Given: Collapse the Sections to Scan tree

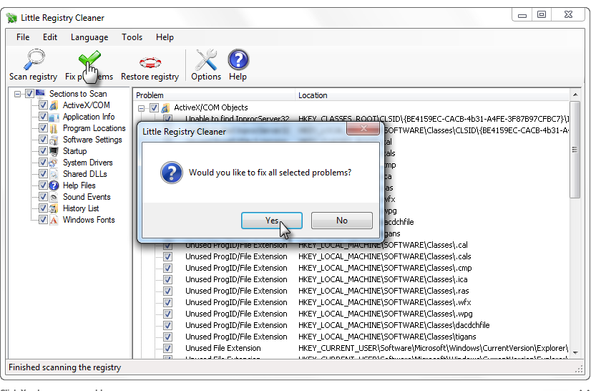Looking at the screenshot, I should click(17, 94).
